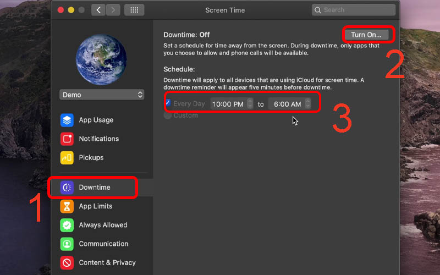Click the red close window button
This screenshot has width=440, height=275.
pyautogui.click(x=61, y=10)
